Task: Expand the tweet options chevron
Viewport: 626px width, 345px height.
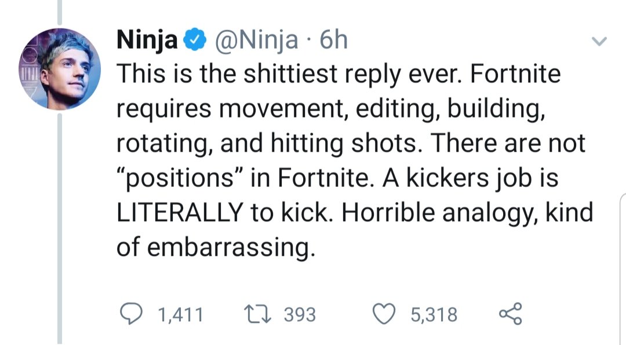Action: click(x=599, y=41)
